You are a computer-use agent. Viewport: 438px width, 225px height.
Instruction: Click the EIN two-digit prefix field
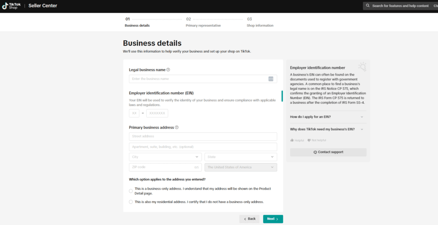(134, 113)
